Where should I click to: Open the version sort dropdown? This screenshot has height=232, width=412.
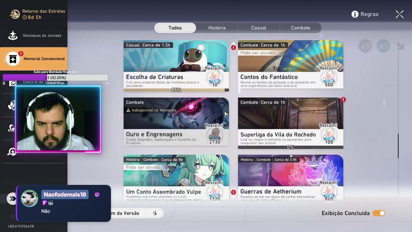click(x=129, y=213)
